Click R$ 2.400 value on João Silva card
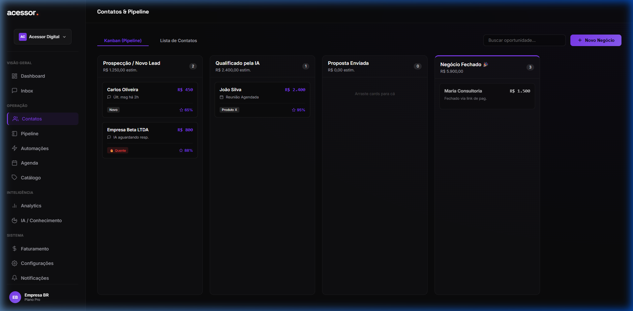The height and width of the screenshot is (311, 633). 295,90
